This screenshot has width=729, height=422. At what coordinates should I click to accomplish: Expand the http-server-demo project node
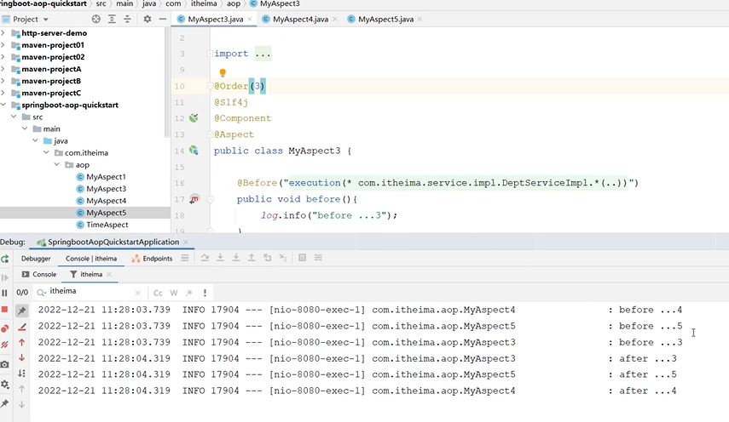point(4,33)
